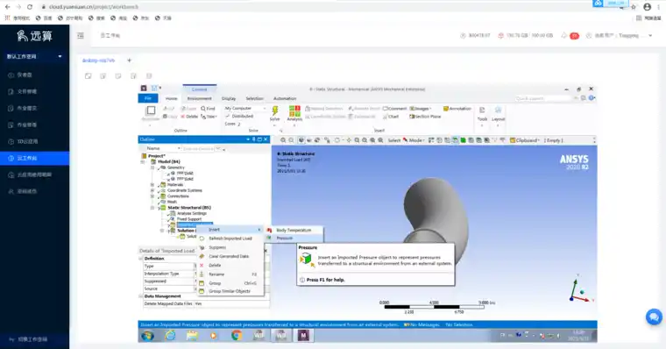
Task: Click the Tree button in the ribbon
Action: coord(209,117)
